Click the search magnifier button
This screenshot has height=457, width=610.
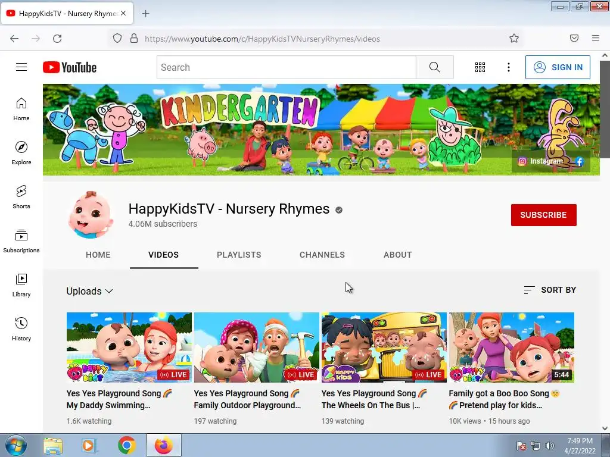[434, 67]
